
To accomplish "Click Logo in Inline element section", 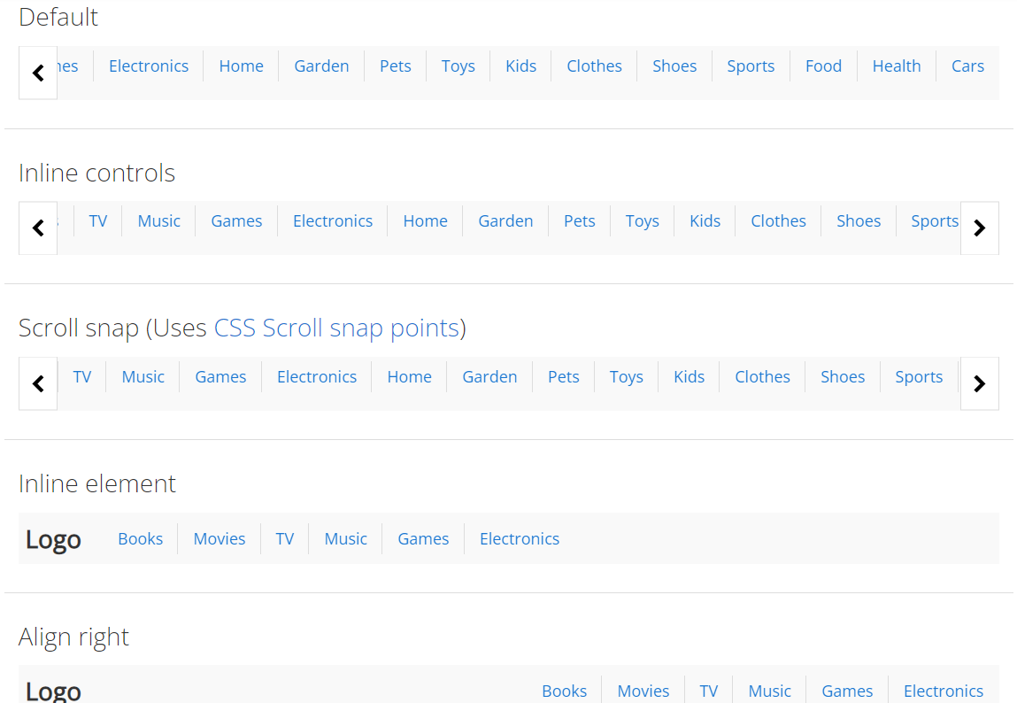I will pos(53,539).
